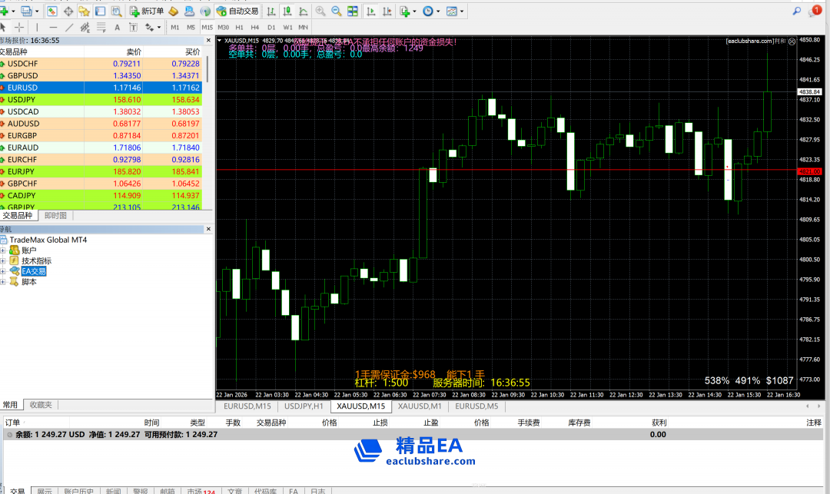Expand the 技术指标 (Indicators) tree node
The width and height of the screenshot is (830, 494).
pyautogui.click(x=3, y=261)
